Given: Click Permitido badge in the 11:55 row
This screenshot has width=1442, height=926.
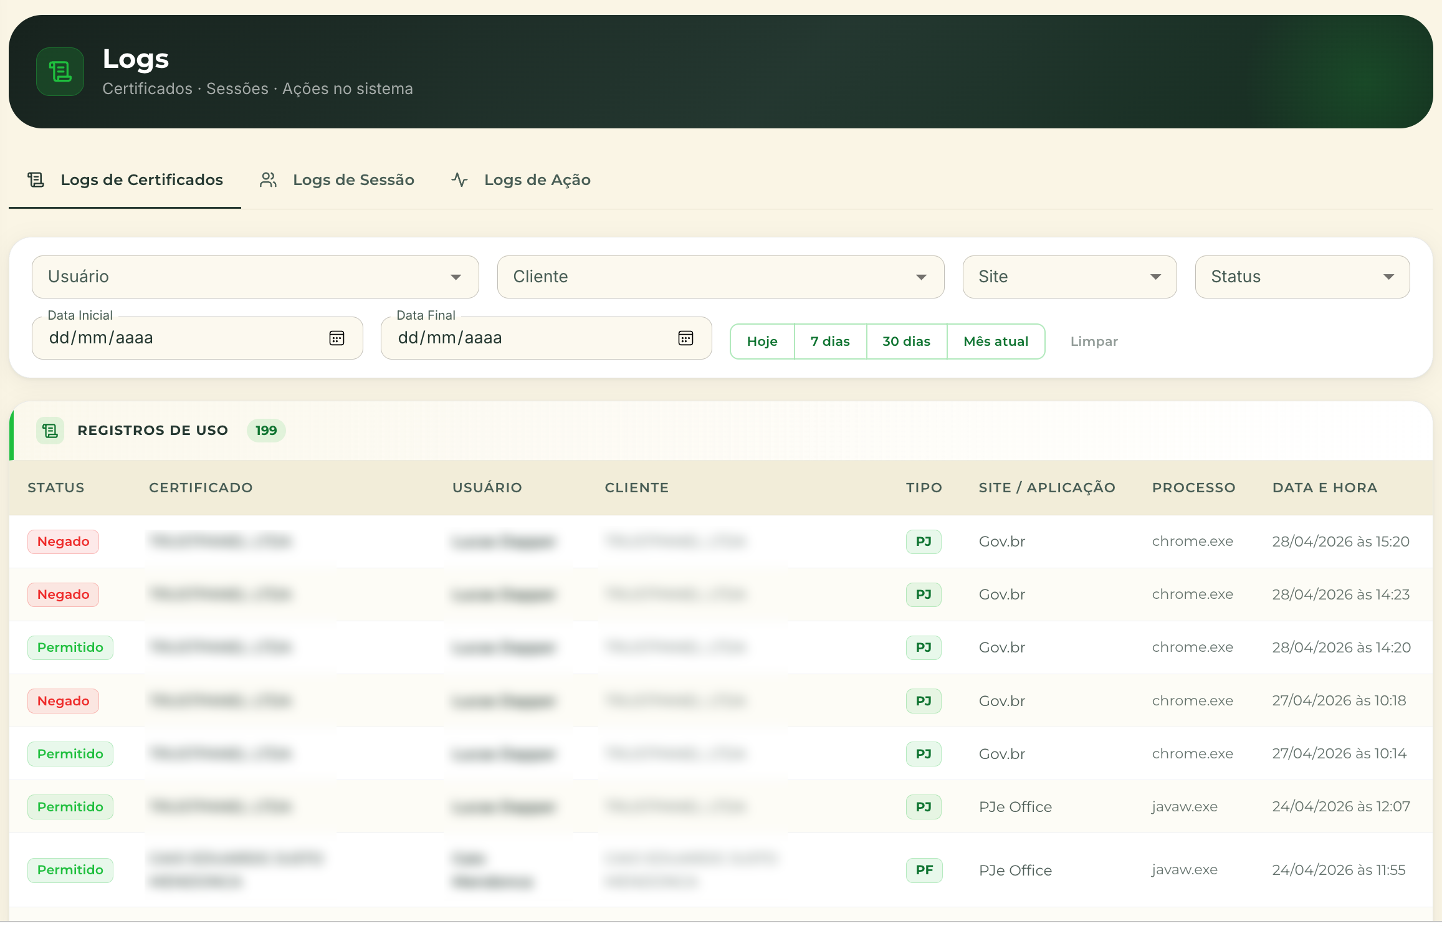Looking at the screenshot, I should pyautogui.click(x=70, y=870).
